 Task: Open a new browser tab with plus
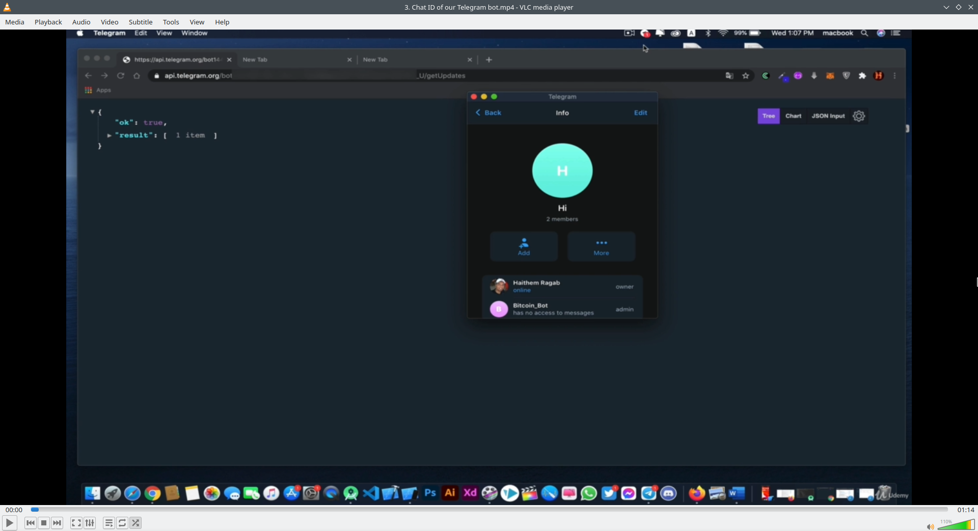[x=489, y=60]
